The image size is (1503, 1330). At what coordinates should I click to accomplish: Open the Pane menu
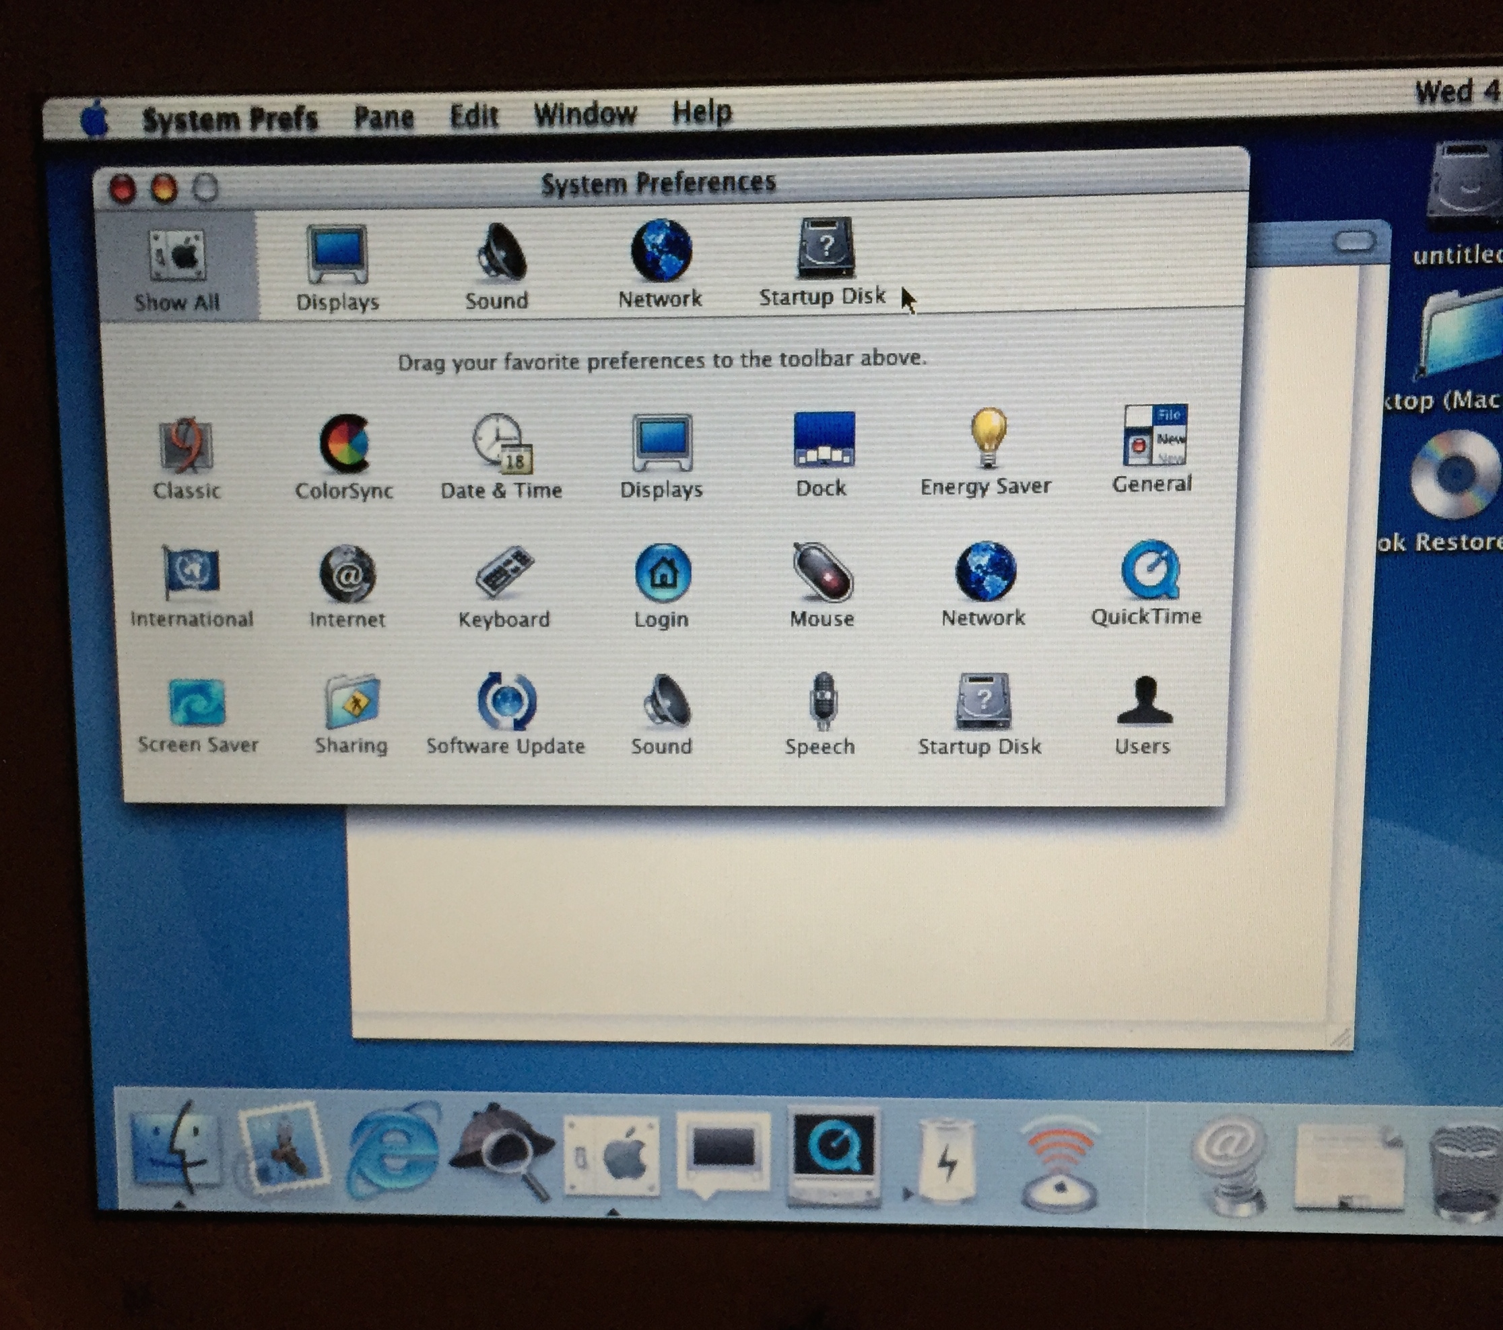pos(384,117)
